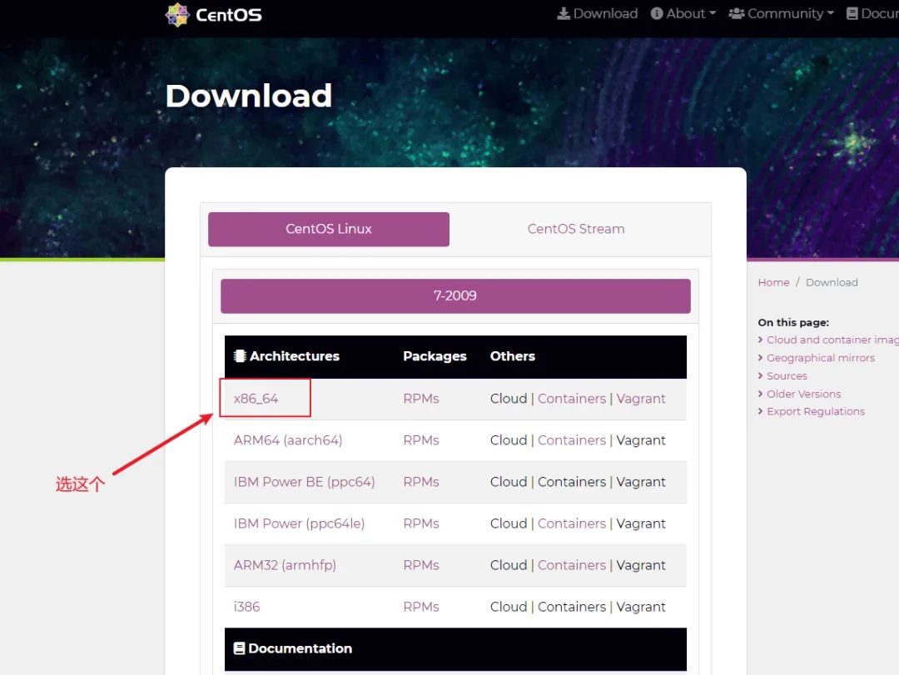This screenshot has width=899, height=675.
Task: Open the ARM32 (armhfp) link
Action: click(x=285, y=565)
